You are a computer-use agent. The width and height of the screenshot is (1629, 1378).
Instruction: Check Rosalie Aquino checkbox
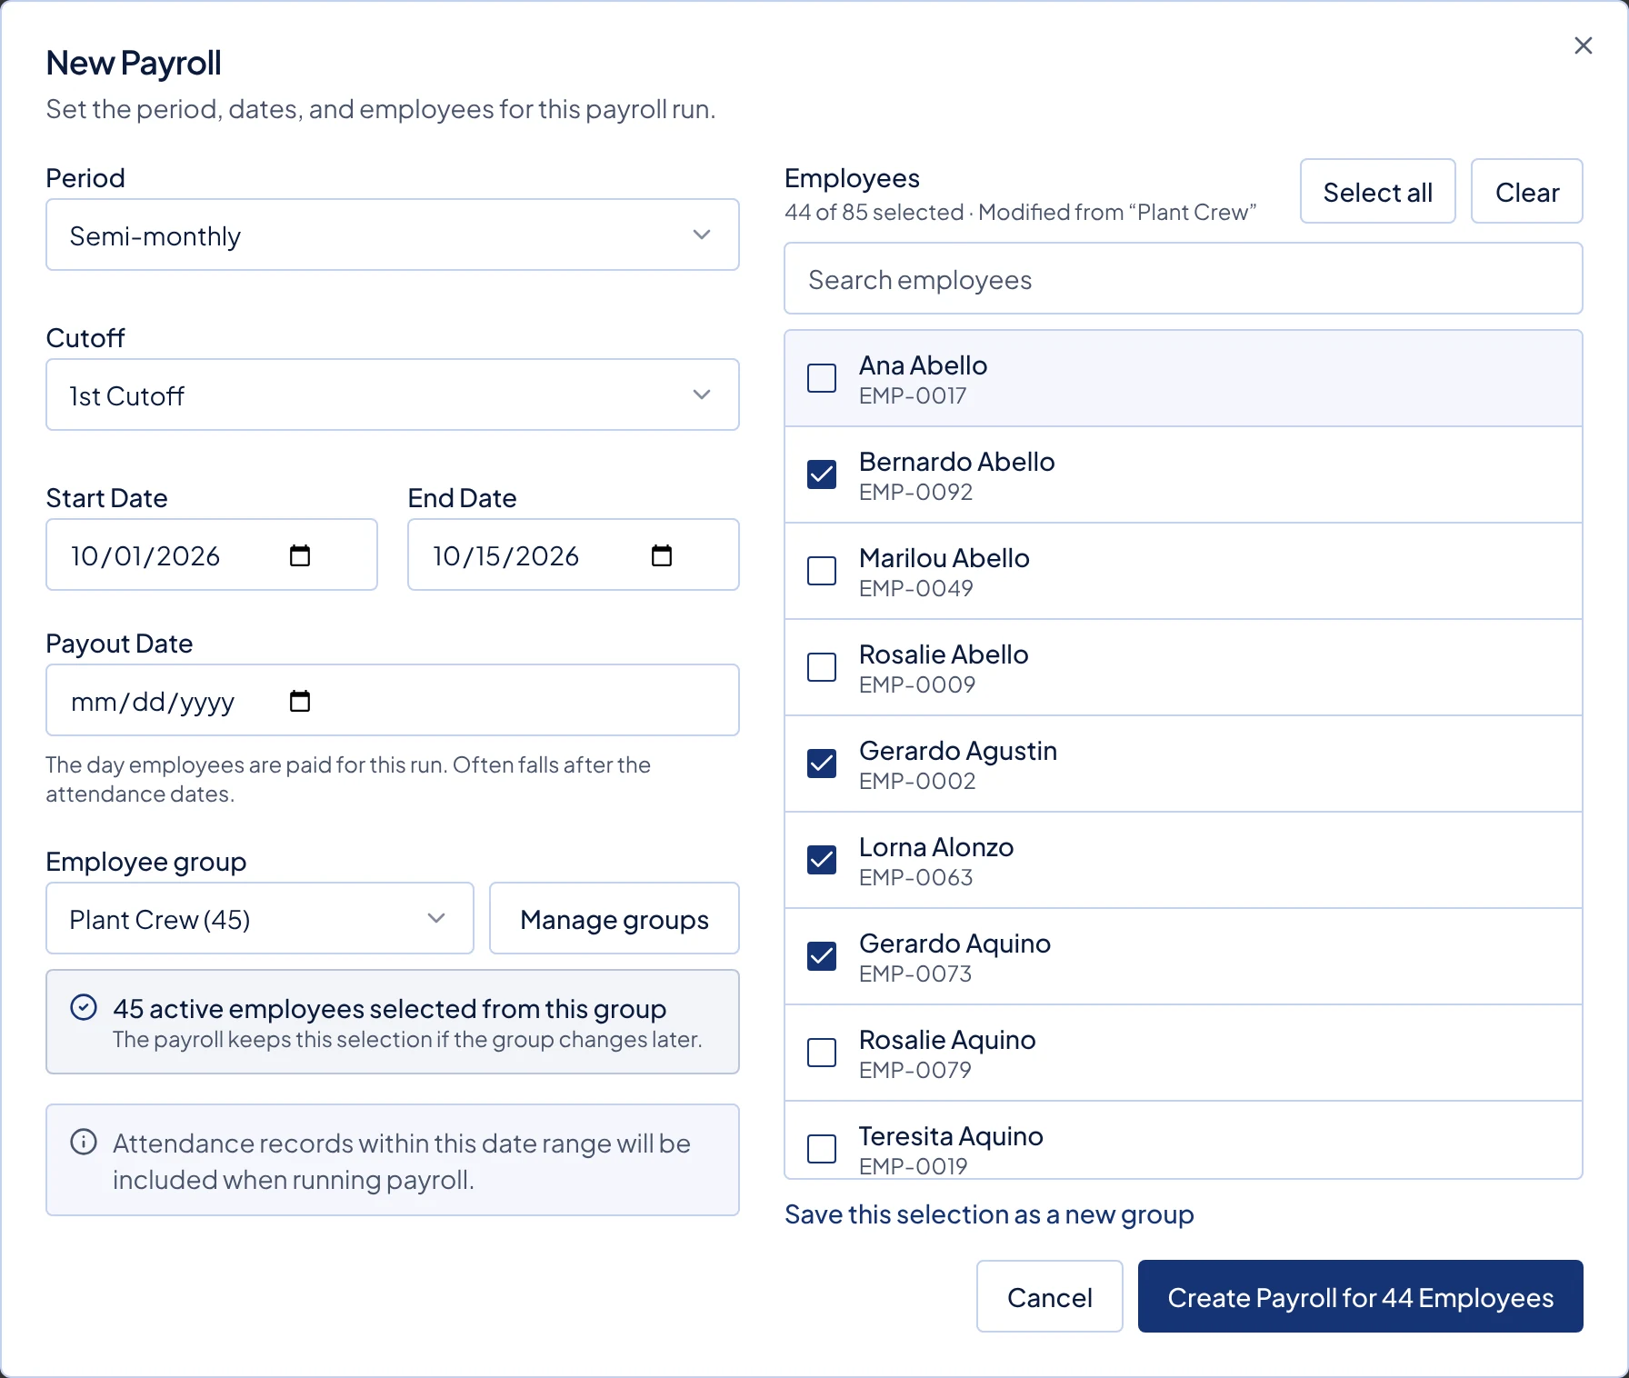coord(822,1053)
